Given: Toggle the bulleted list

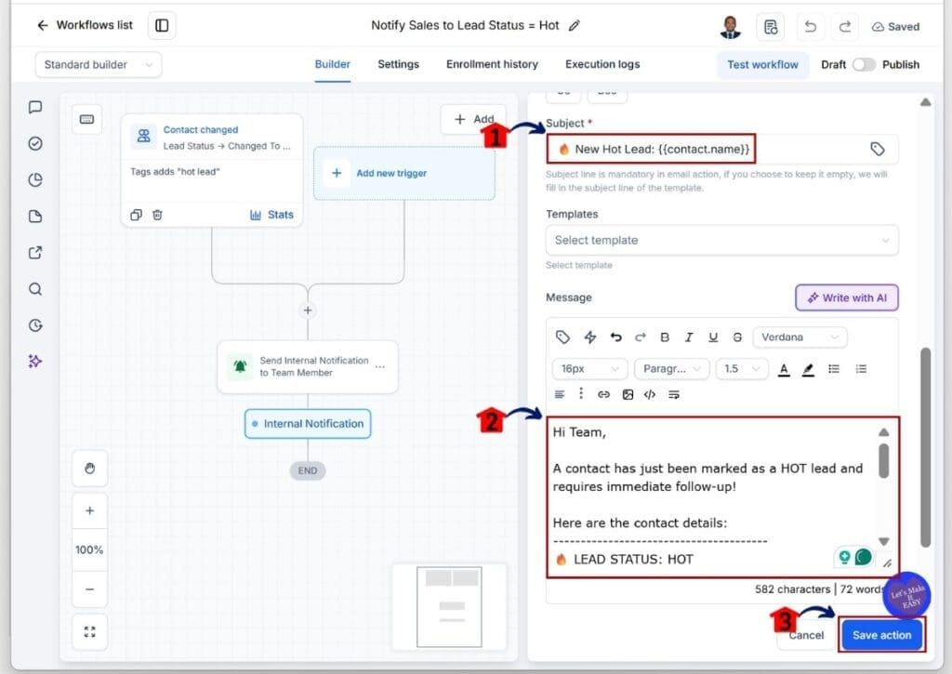Looking at the screenshot, I should pos(834,368).
